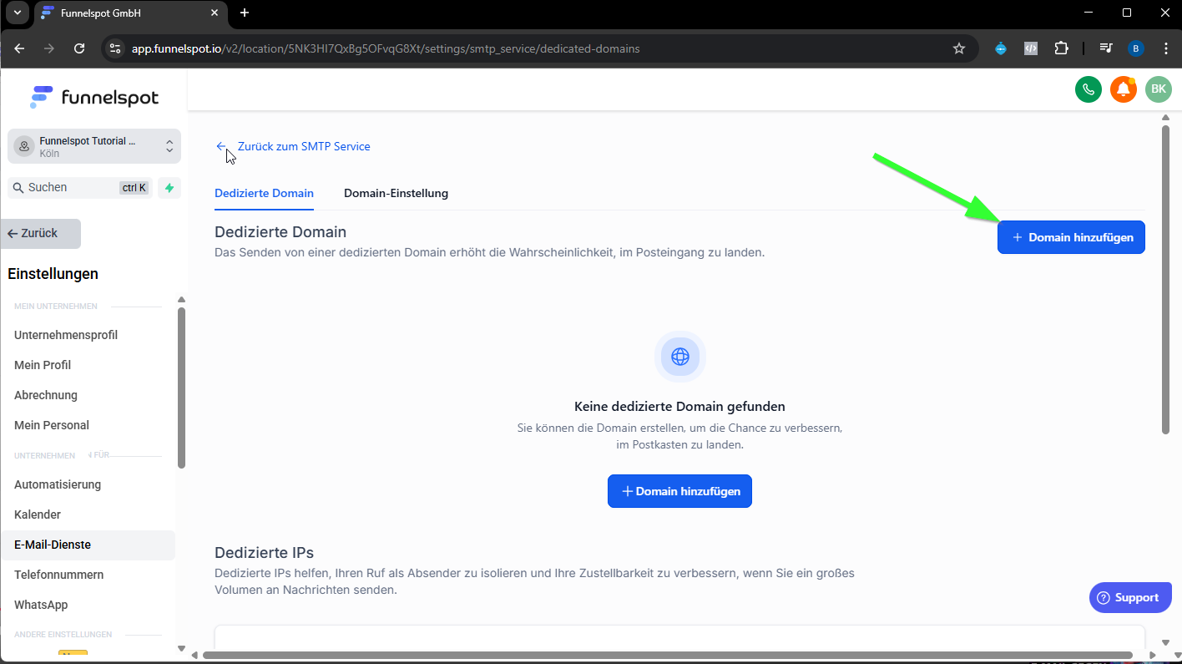
Task: Go back in browser history
Action: click(19, 48)
